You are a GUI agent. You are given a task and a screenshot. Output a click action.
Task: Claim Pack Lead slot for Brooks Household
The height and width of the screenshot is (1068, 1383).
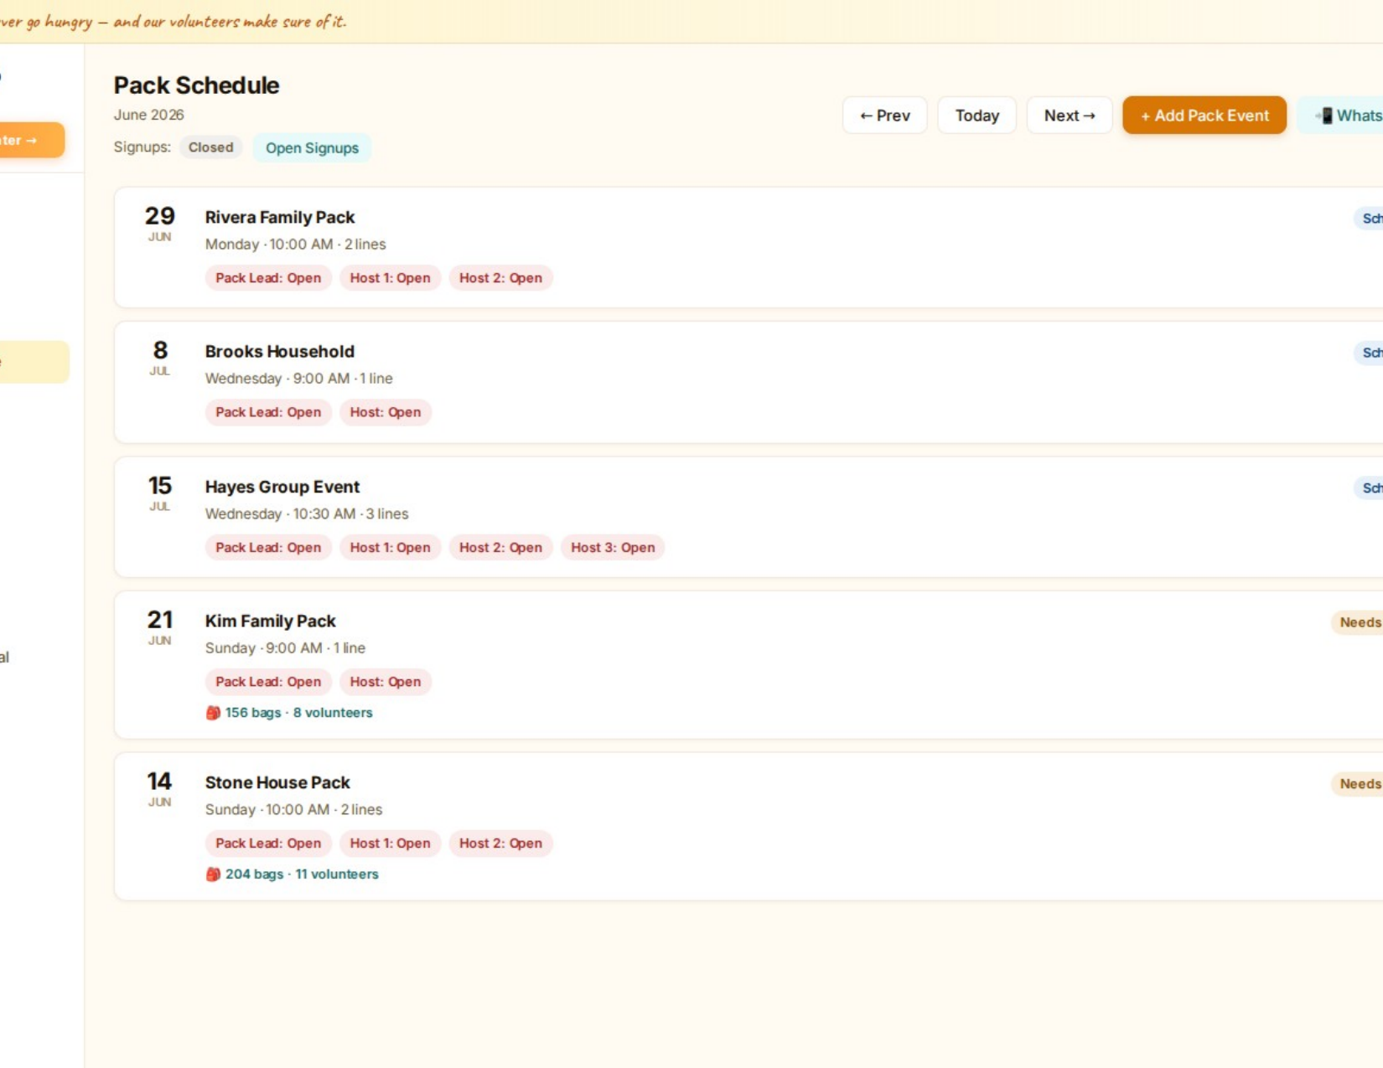(x=268, y=412)
